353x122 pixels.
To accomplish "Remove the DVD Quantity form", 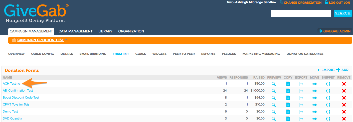I will [x=344, y=119].
